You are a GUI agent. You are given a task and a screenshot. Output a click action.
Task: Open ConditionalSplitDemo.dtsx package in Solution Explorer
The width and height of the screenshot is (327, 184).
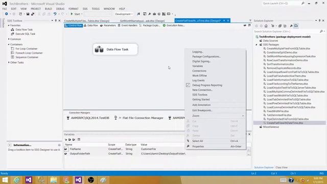pos(282,52)
